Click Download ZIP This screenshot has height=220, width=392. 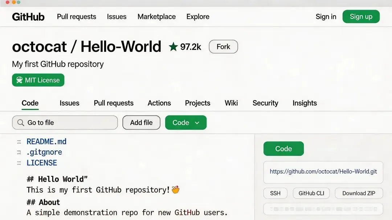click(359, 193)
